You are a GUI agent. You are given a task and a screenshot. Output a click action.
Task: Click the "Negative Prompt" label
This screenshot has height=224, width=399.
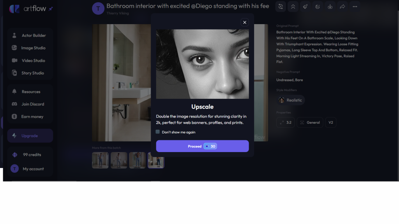[288, 72]
